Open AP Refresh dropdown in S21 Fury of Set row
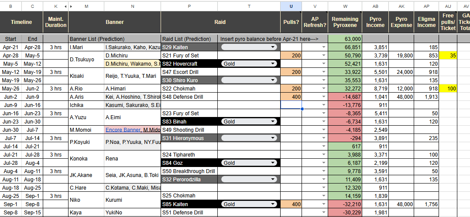 tap(323, 56)
